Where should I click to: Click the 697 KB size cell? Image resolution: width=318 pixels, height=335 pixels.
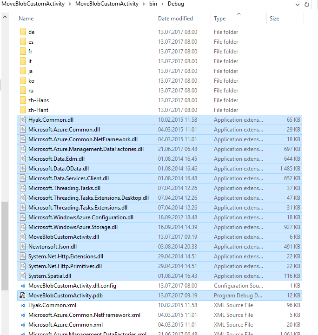pyautogui.click(x=292, y=149)
